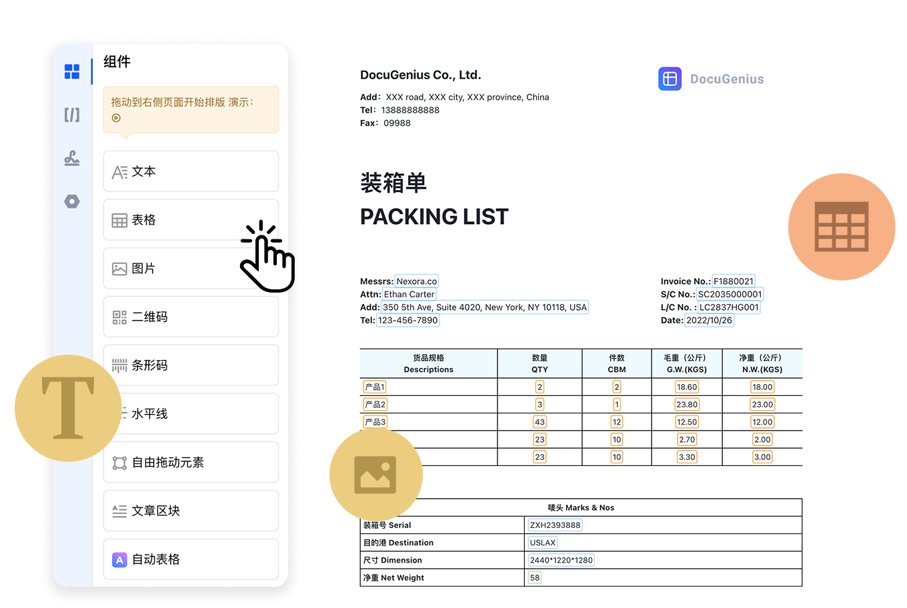907x608 pixels.
Task: Select the 图片 image component
Action: pos(191,269)
